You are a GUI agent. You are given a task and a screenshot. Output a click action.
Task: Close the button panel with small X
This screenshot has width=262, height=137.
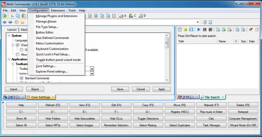point(3,102)
